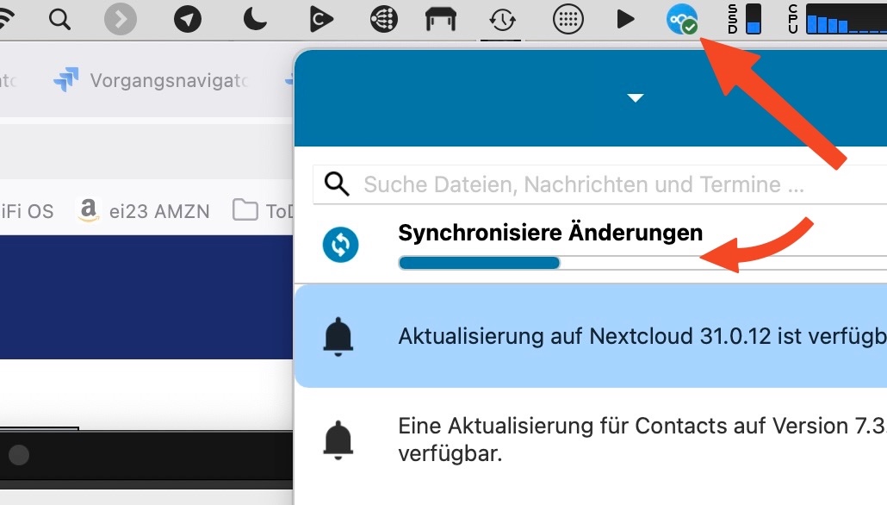Click the circular sync status icon
The height and width of the screenshot is (505, 887).
tap(340, 246)
